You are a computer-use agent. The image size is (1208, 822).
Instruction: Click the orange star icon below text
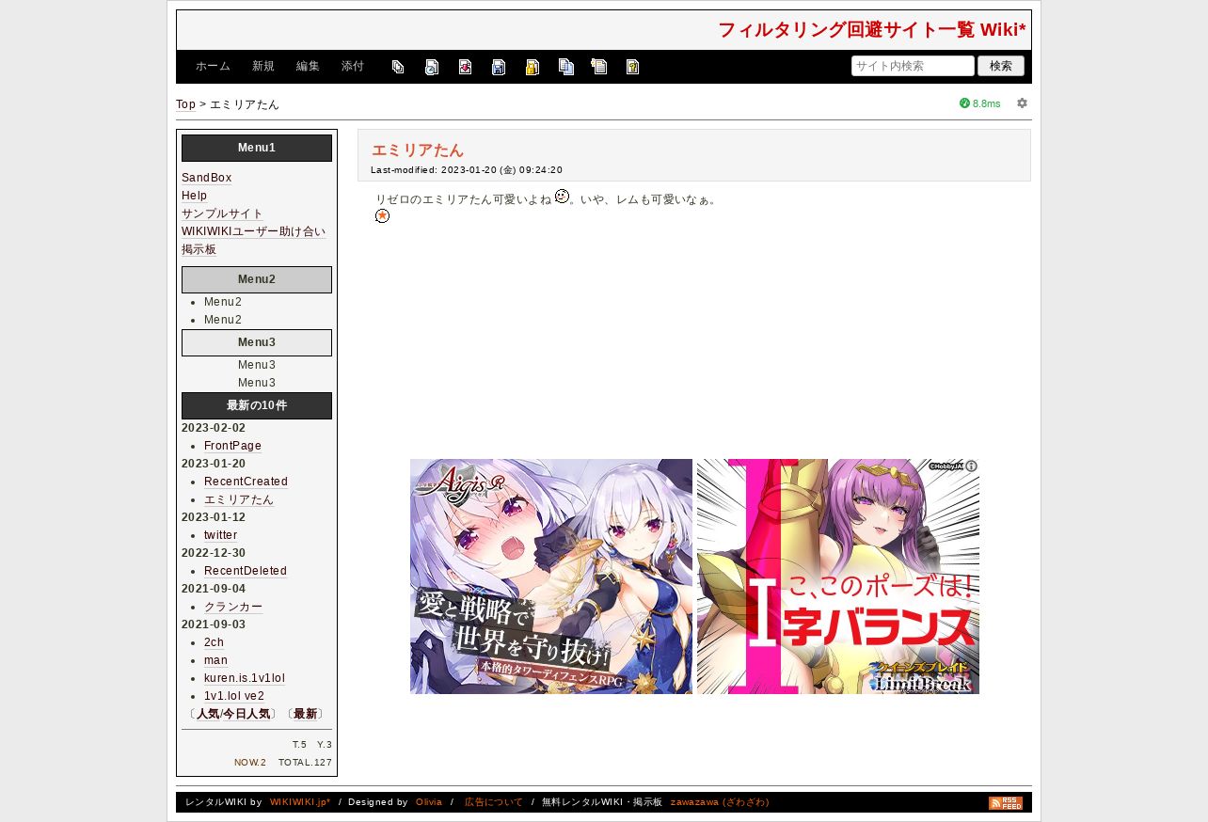click(x=382, y=216)
